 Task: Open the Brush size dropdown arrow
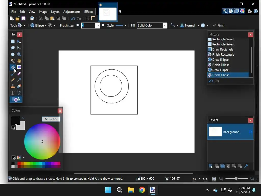98,26
